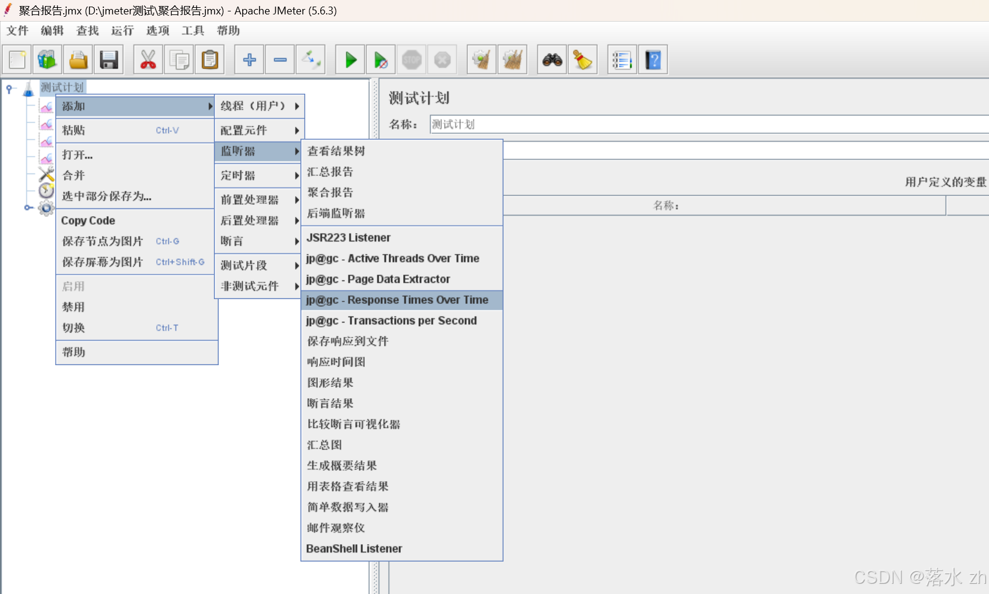Open Search with binoculars icon
This screenshot has height=594, width=989.
[552, 59]
